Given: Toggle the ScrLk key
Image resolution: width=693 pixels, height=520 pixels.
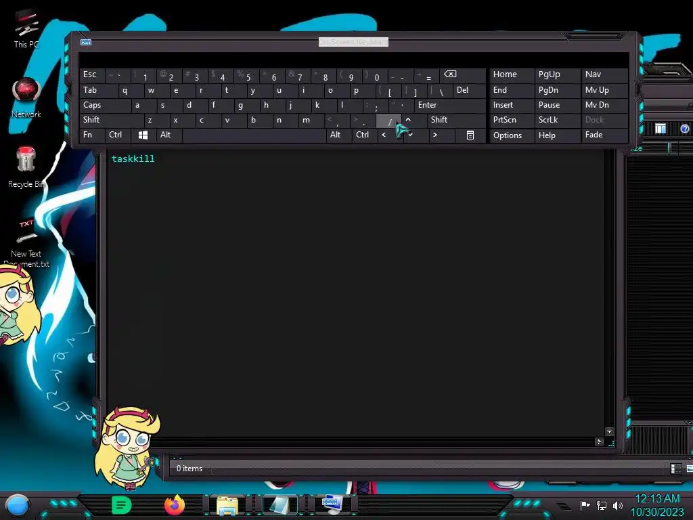Looking at the screenshot, I should 556,121.
